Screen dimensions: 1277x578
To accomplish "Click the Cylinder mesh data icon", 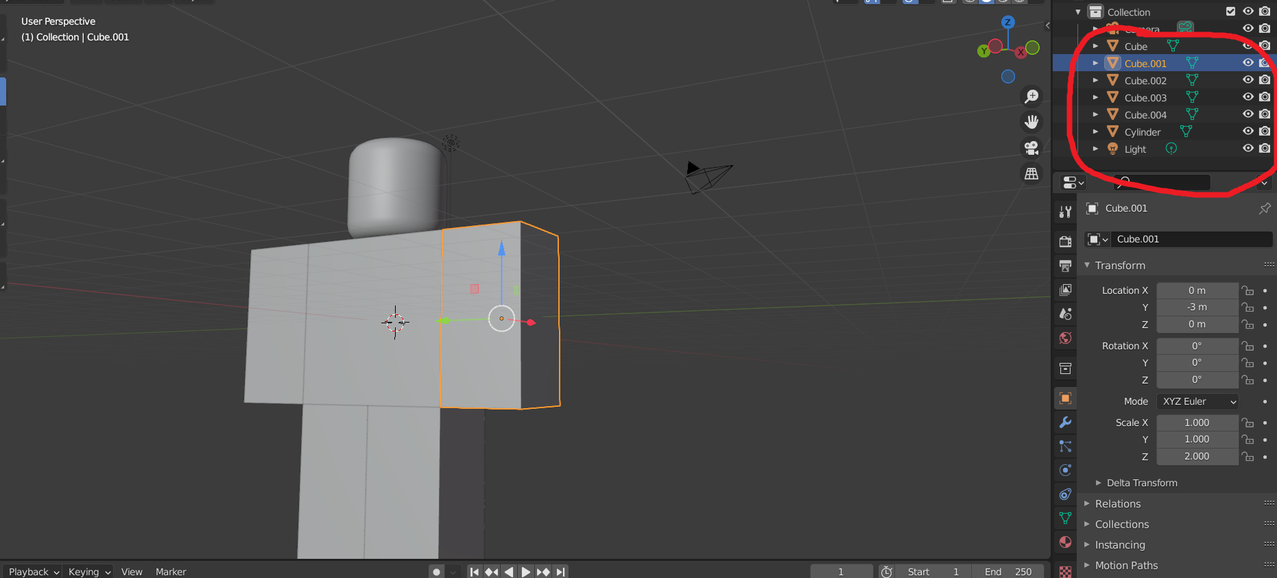I will 1186,131.
